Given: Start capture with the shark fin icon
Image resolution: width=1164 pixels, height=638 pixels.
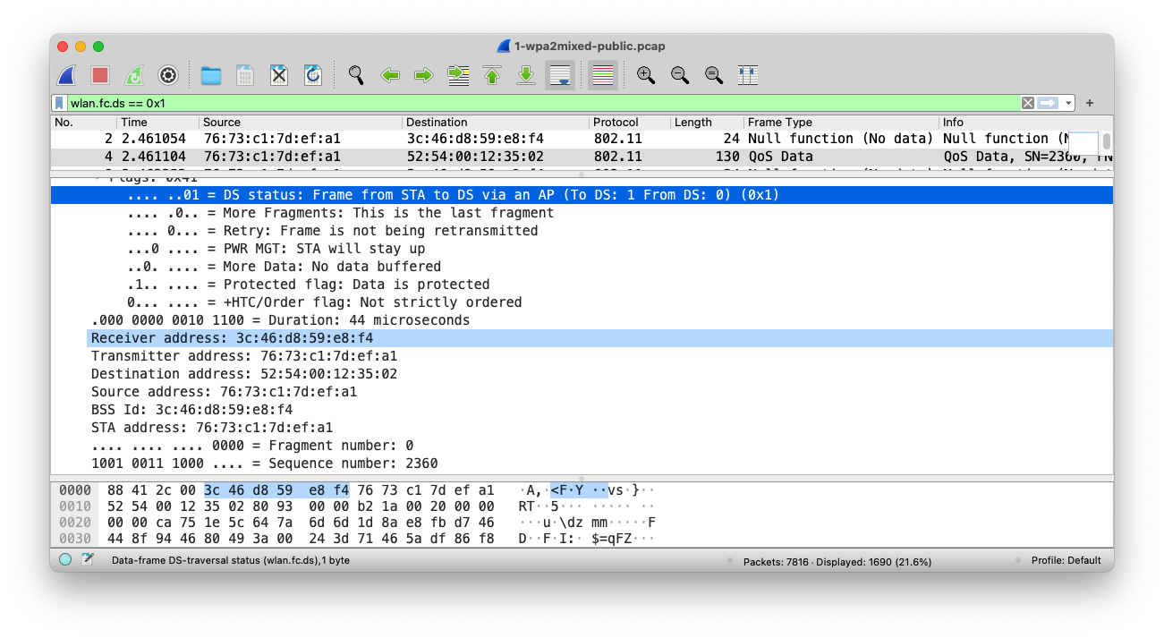Looking at the screenshot, I should (66, 75).
